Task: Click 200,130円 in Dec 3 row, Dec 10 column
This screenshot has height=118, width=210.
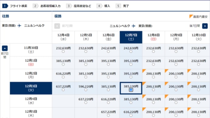Action: [x=199, y=87]
